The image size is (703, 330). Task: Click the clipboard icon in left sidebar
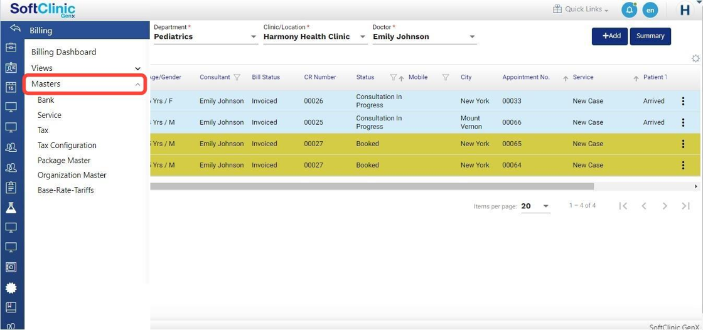click(11, 188)
